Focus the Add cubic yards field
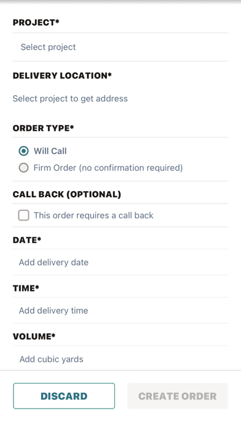Image resolution: width=241 pixels, height=429 pixels. 120,359
